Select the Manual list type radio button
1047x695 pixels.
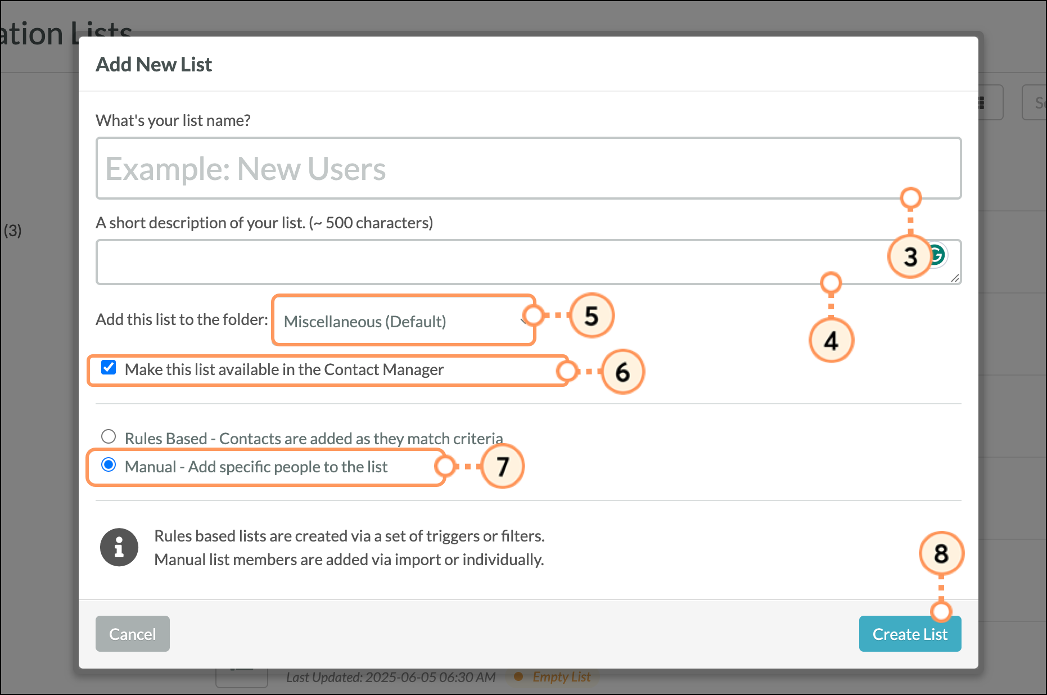coord(109,465)
